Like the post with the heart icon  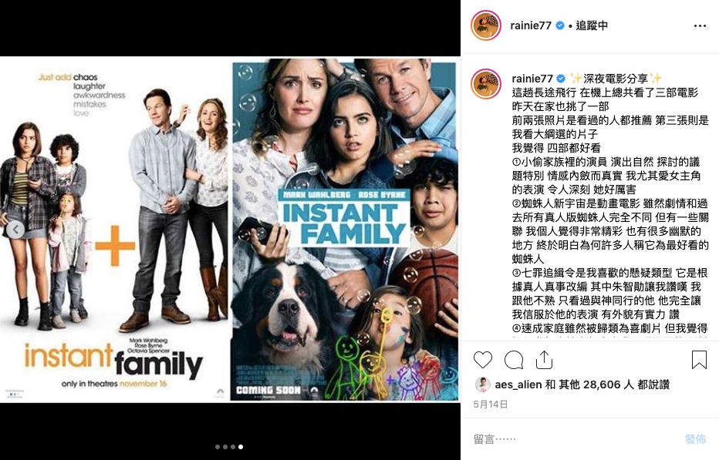483,360
